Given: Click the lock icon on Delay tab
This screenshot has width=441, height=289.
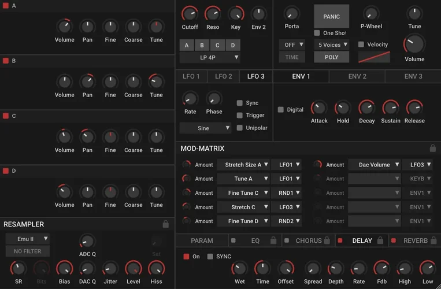Looking at the screenshot, I should click(x=380, y=240).
